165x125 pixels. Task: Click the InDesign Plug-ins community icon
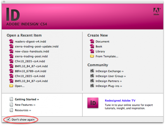92,86
